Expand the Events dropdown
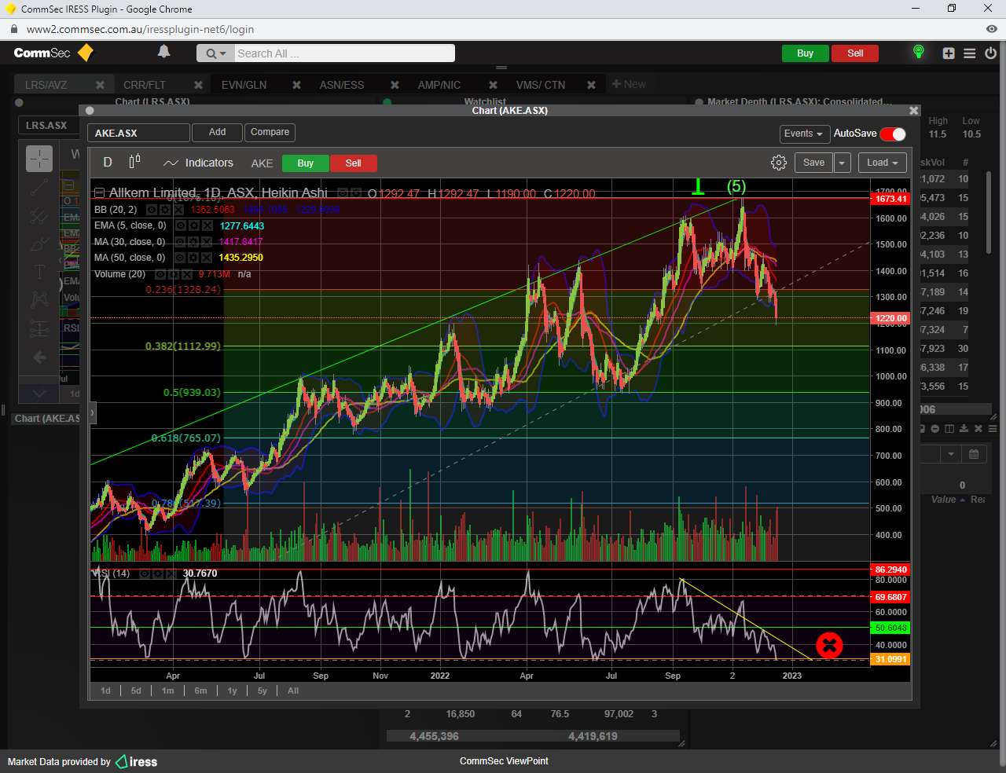This screenshot has width=1006, height=773. tap(803, 134)
